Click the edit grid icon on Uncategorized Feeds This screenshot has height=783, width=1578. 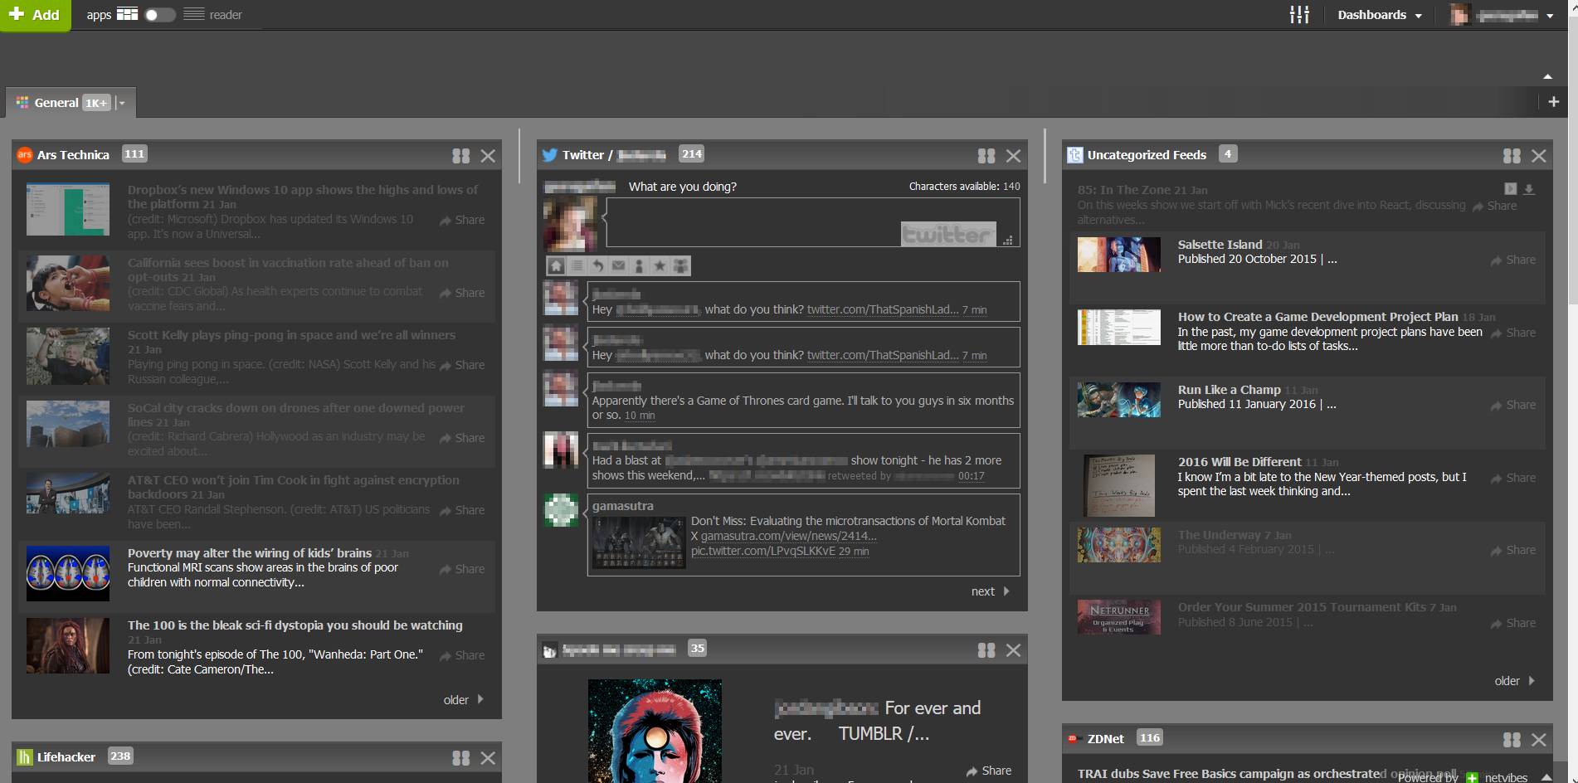(1512, 156)
